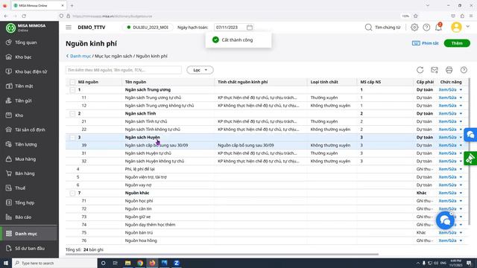Open a new browser tab
Screen dimensions: 477x268
click(72, 5)
